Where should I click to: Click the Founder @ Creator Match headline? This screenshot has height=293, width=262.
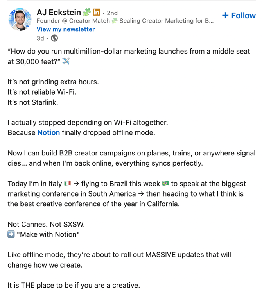125,21
